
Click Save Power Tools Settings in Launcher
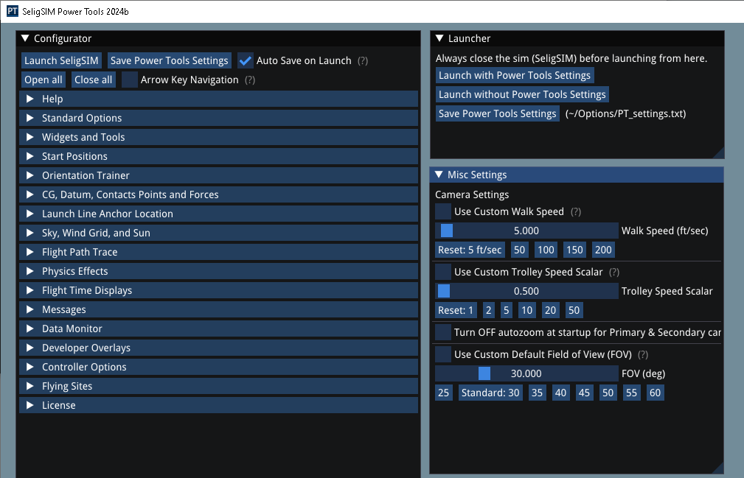coord(497,113)
